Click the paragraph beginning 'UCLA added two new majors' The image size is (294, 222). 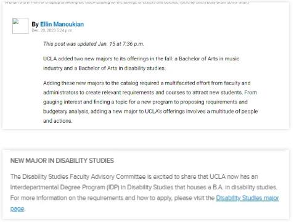141,64
